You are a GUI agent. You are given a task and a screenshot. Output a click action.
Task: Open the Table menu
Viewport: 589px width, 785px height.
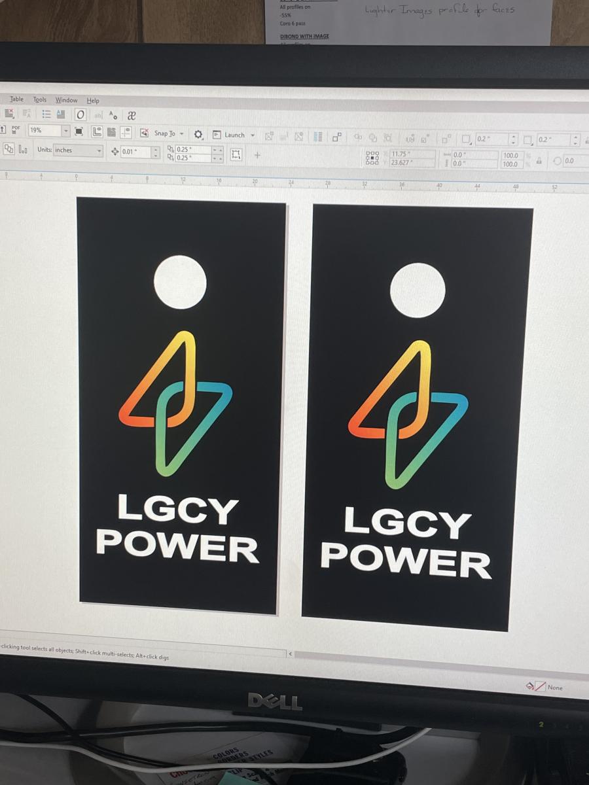(x=16, y=99)
